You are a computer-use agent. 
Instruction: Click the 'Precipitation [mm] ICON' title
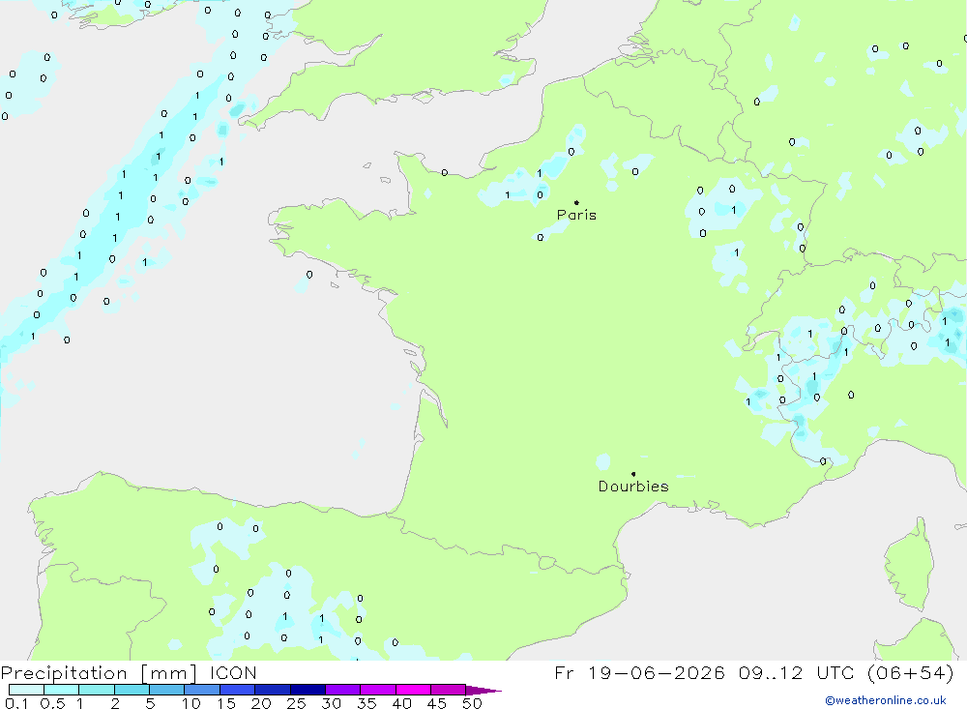(x=129, y=672)
